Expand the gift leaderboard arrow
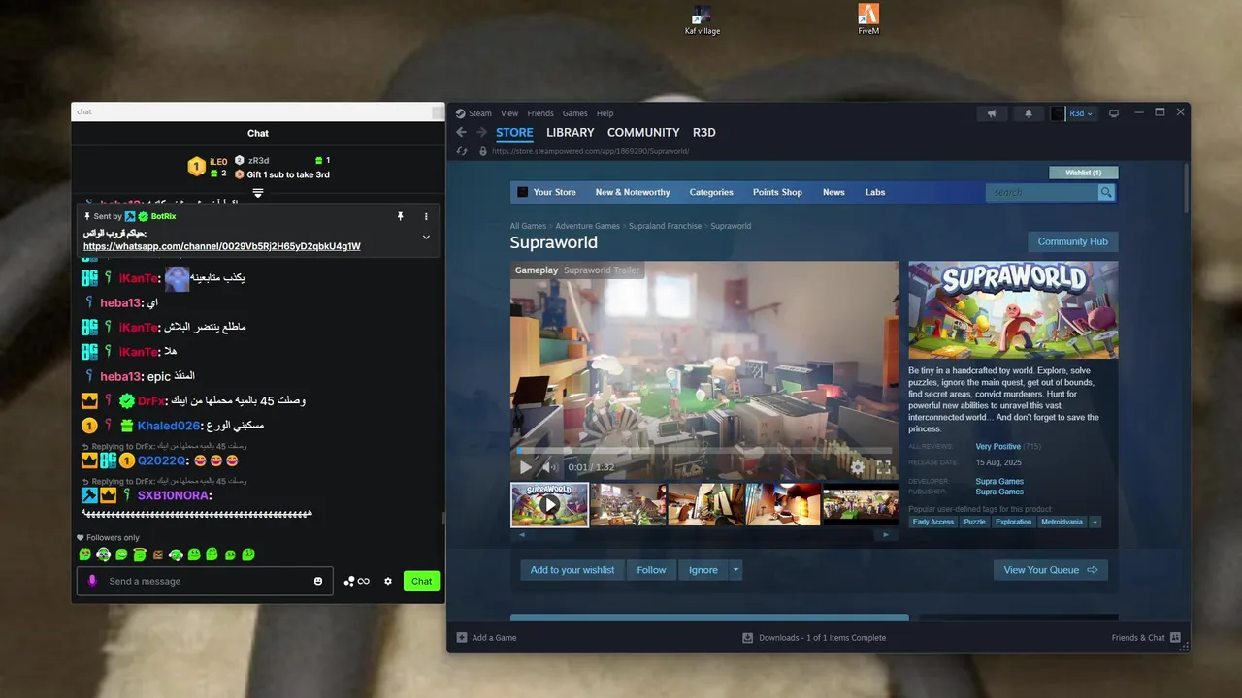The width and height of the screenshot is (1242, 698). [258, 193]
